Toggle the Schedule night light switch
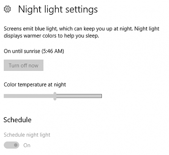 11,145
